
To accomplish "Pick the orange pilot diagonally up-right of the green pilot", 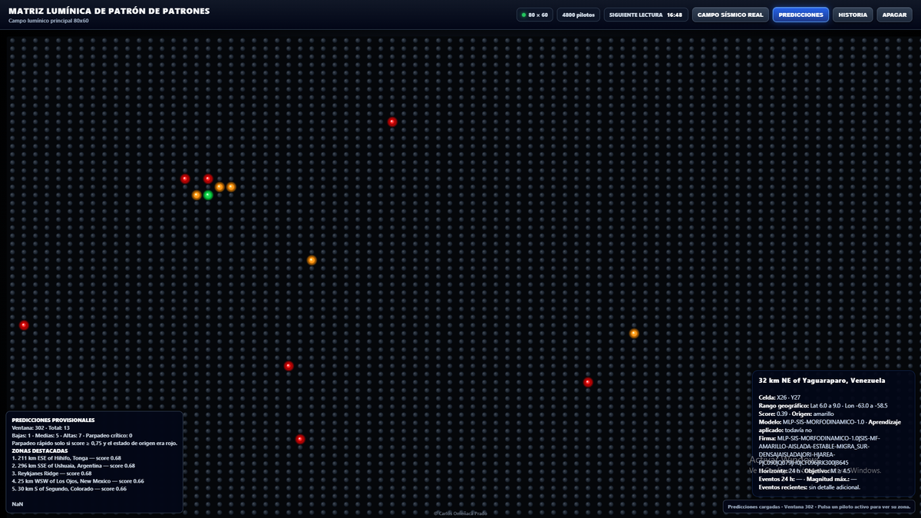I will (x=220, y=186).
